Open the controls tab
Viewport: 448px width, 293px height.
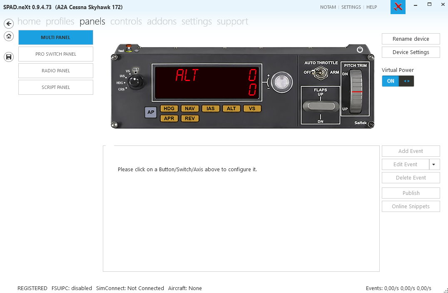coord(126,21)
